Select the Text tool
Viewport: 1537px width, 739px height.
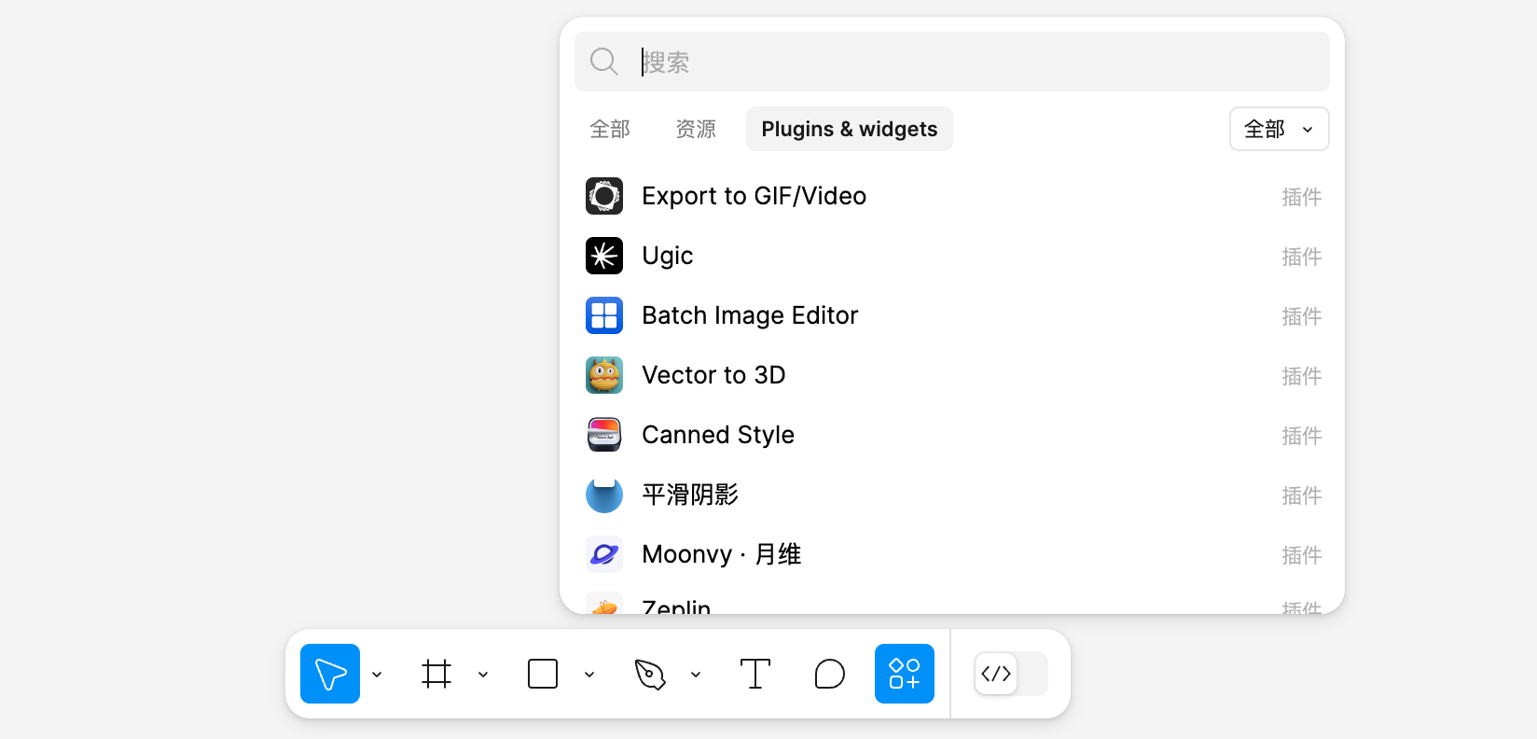click(x=755, y=674)
